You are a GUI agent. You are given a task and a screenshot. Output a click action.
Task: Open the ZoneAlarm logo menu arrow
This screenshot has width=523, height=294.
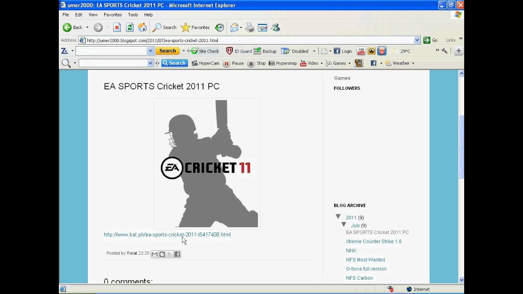72,51
